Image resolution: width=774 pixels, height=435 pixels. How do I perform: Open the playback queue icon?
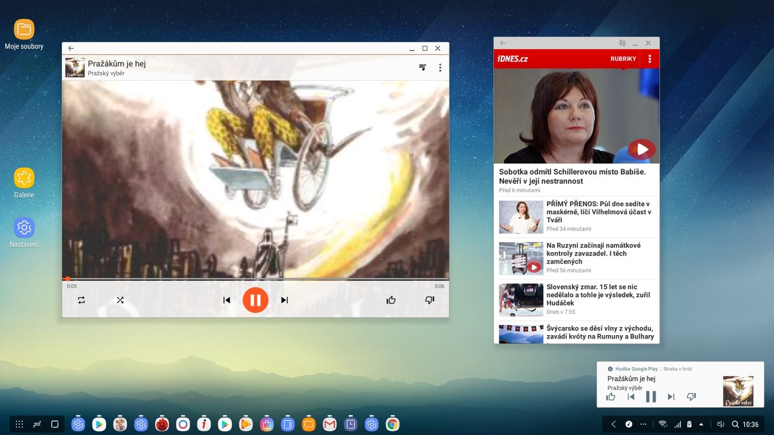(422, 67)
